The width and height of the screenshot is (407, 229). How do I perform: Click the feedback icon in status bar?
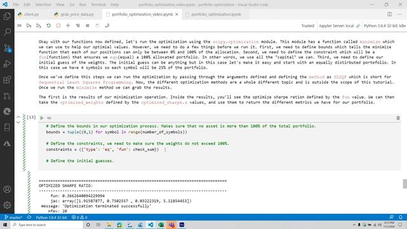click(392, 218)
